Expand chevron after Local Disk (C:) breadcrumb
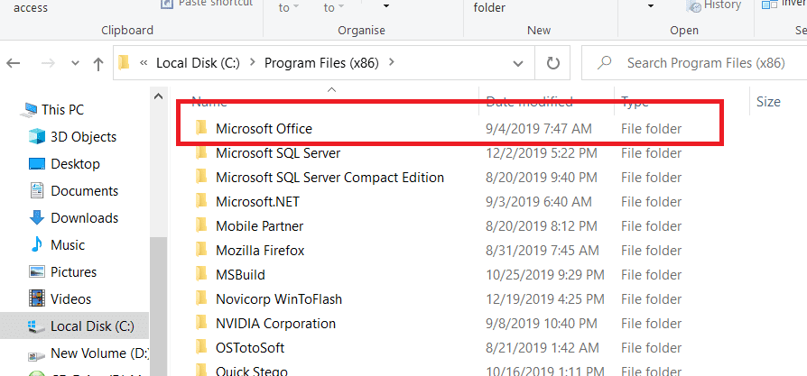The height and width of the screenshot is (376, 807). (x=252, y=63)
